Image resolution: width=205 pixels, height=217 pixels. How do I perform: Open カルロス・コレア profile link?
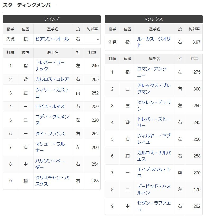click(x=52, y=79)
